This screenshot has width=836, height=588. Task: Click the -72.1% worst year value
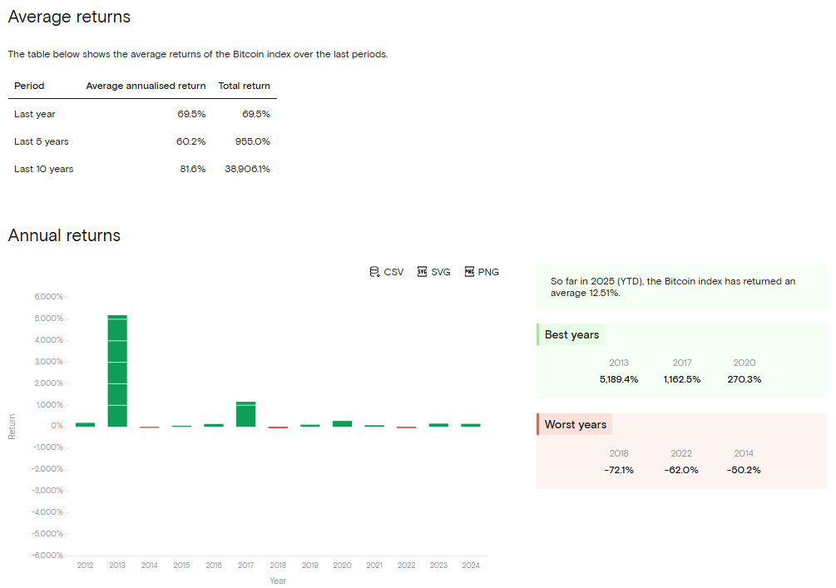pos(619,470)
